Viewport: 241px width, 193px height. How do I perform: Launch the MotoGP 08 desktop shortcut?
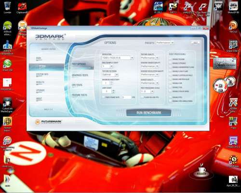coord(233,8)
